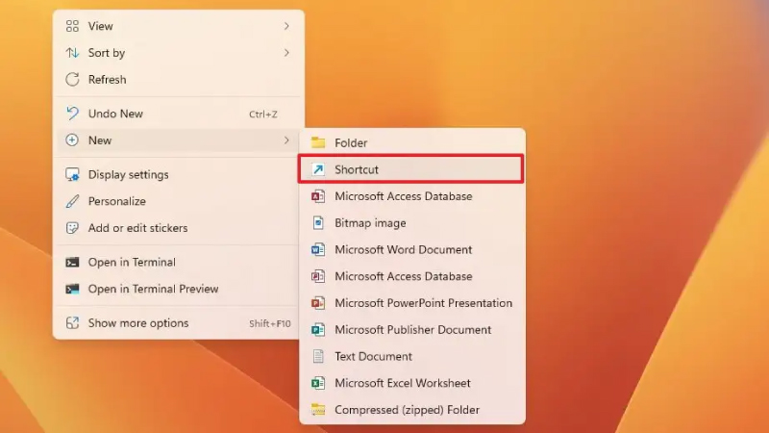Expand the Sort by submenu arrow
The width and height of the screenshot is (769, 433).
tap(286, 53)
